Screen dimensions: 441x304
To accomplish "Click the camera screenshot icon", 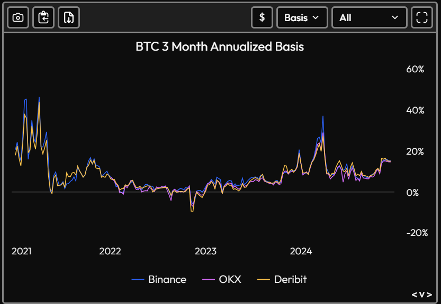I will click(17, 17).
